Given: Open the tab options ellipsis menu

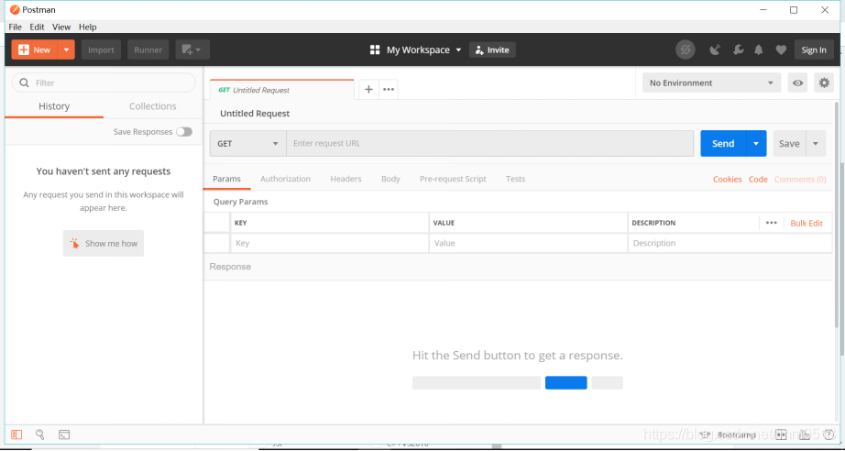Looking at the screenshot, I should pos(389,90).
